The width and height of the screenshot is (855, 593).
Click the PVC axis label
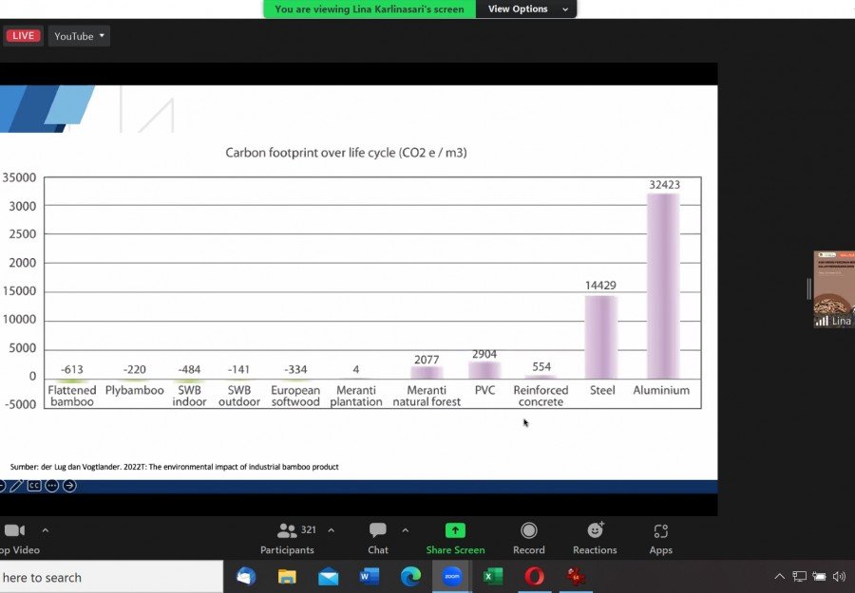tap(484, 390)
